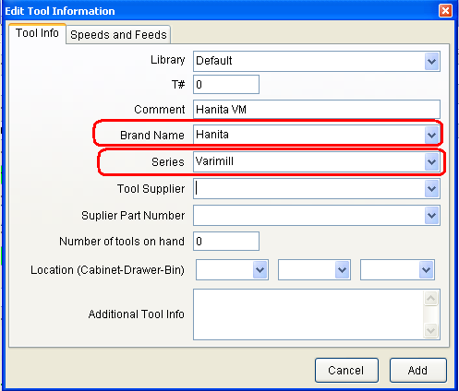Click the Additional Tool Info scroll-down arrow
Screen dimensions: 459x391
point(431,331)
